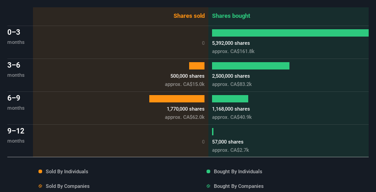Image resolution: width=376 pixels, height=192 pixels.
Task: Select the 'approx. CA$2.7k' value
Action: (x=230, y=150)
